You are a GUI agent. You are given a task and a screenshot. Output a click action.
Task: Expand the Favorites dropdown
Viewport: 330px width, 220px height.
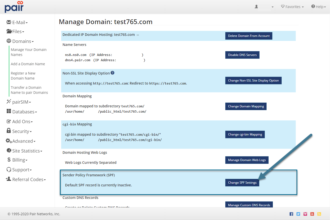point(292,7)
